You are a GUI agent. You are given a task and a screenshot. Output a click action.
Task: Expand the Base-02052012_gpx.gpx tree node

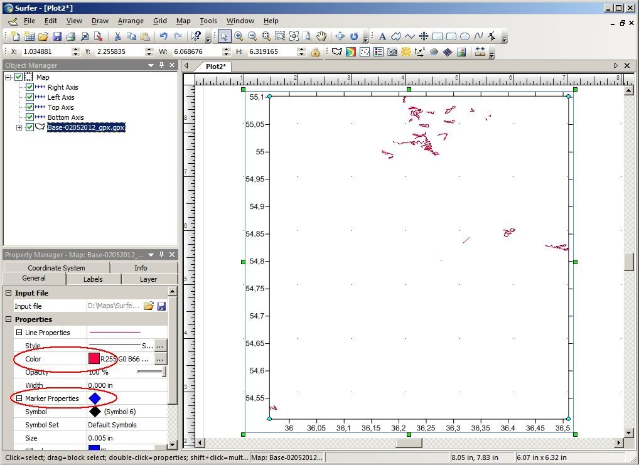point(19,127)
